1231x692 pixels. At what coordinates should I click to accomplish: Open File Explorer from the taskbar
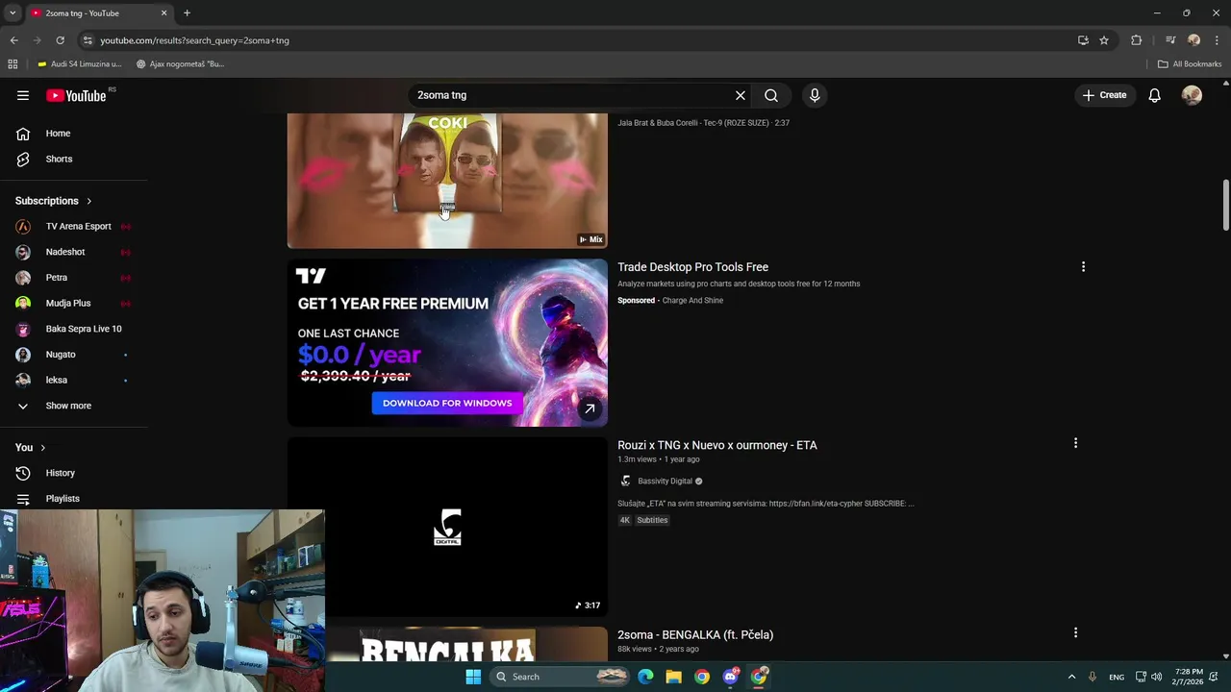tap(673, 677)
